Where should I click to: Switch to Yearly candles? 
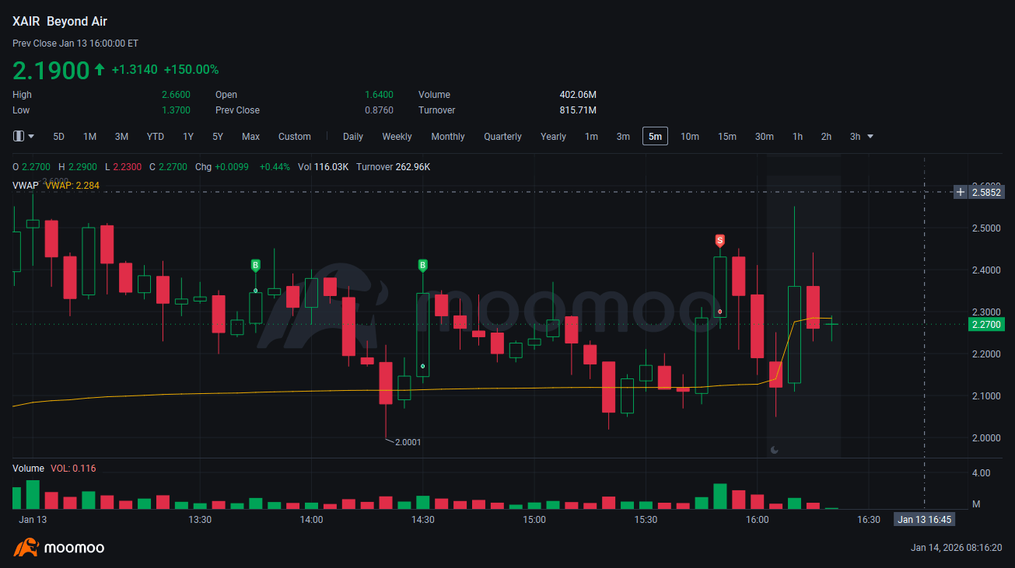553,137
